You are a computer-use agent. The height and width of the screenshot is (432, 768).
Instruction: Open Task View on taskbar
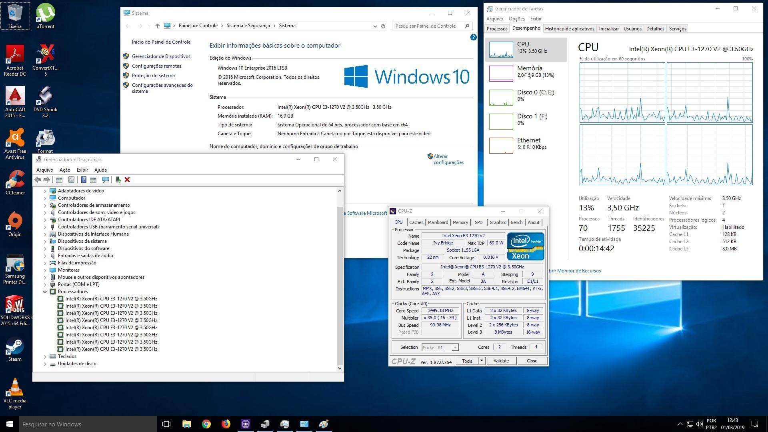(166, 424)
